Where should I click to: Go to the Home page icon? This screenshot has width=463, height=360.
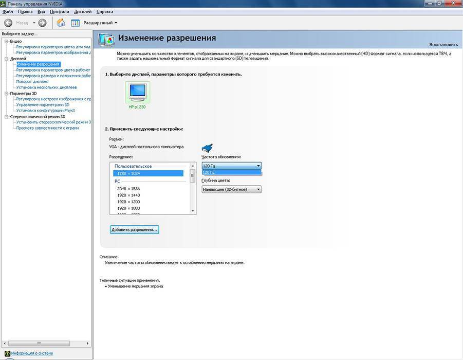coord(61,23)
